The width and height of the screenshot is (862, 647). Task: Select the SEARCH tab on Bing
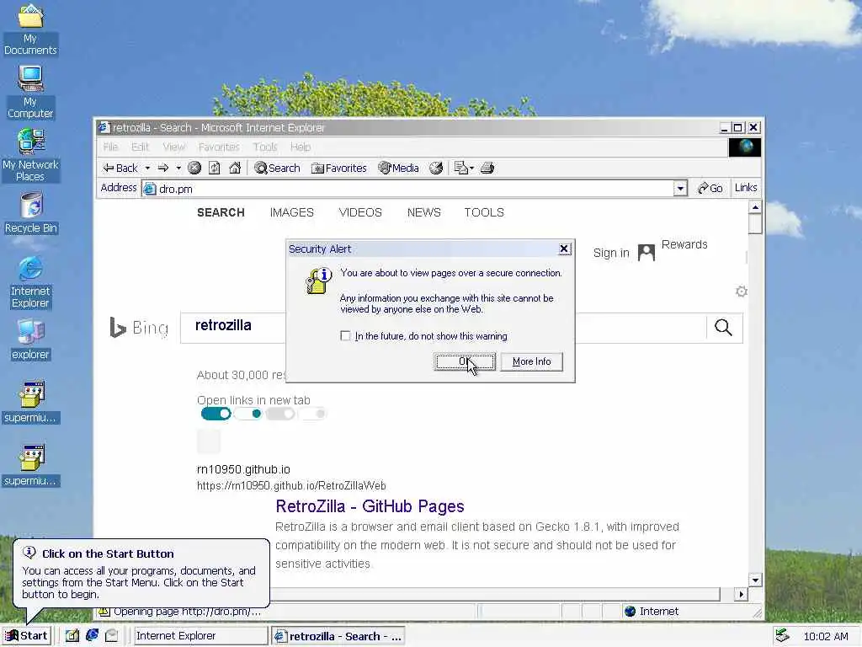tap(221, 212)
